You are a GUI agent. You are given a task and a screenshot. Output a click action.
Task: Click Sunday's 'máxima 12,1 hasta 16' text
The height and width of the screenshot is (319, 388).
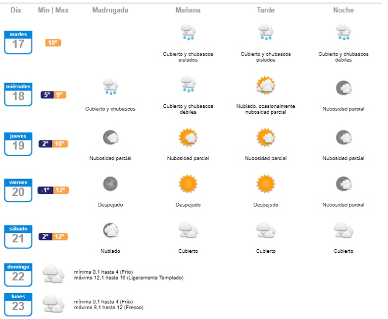[x=128, y=278]
